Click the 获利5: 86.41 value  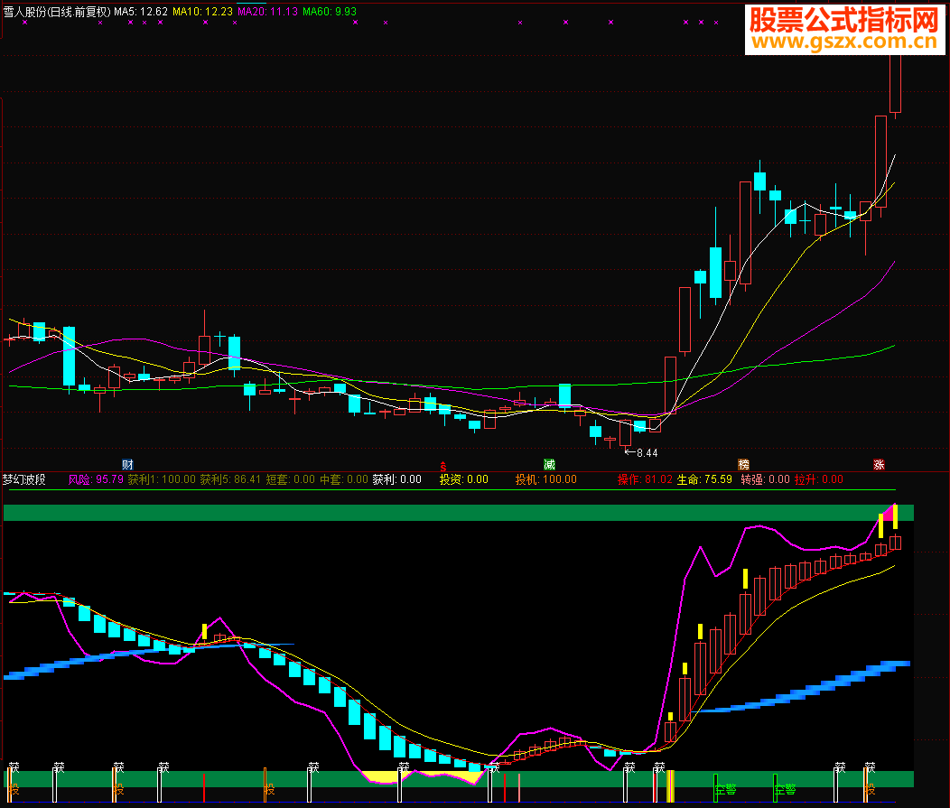coord(230,479)
